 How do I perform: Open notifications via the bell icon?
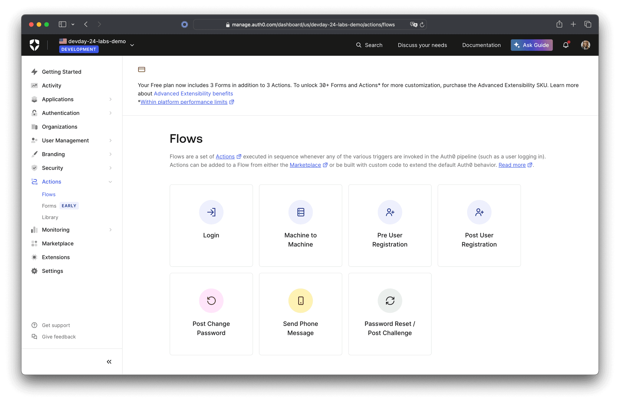566,45
